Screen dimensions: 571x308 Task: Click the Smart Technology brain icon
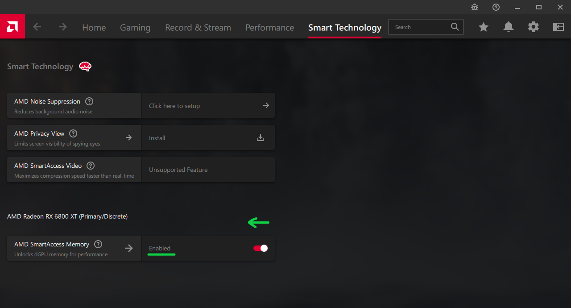click(85, 67)
